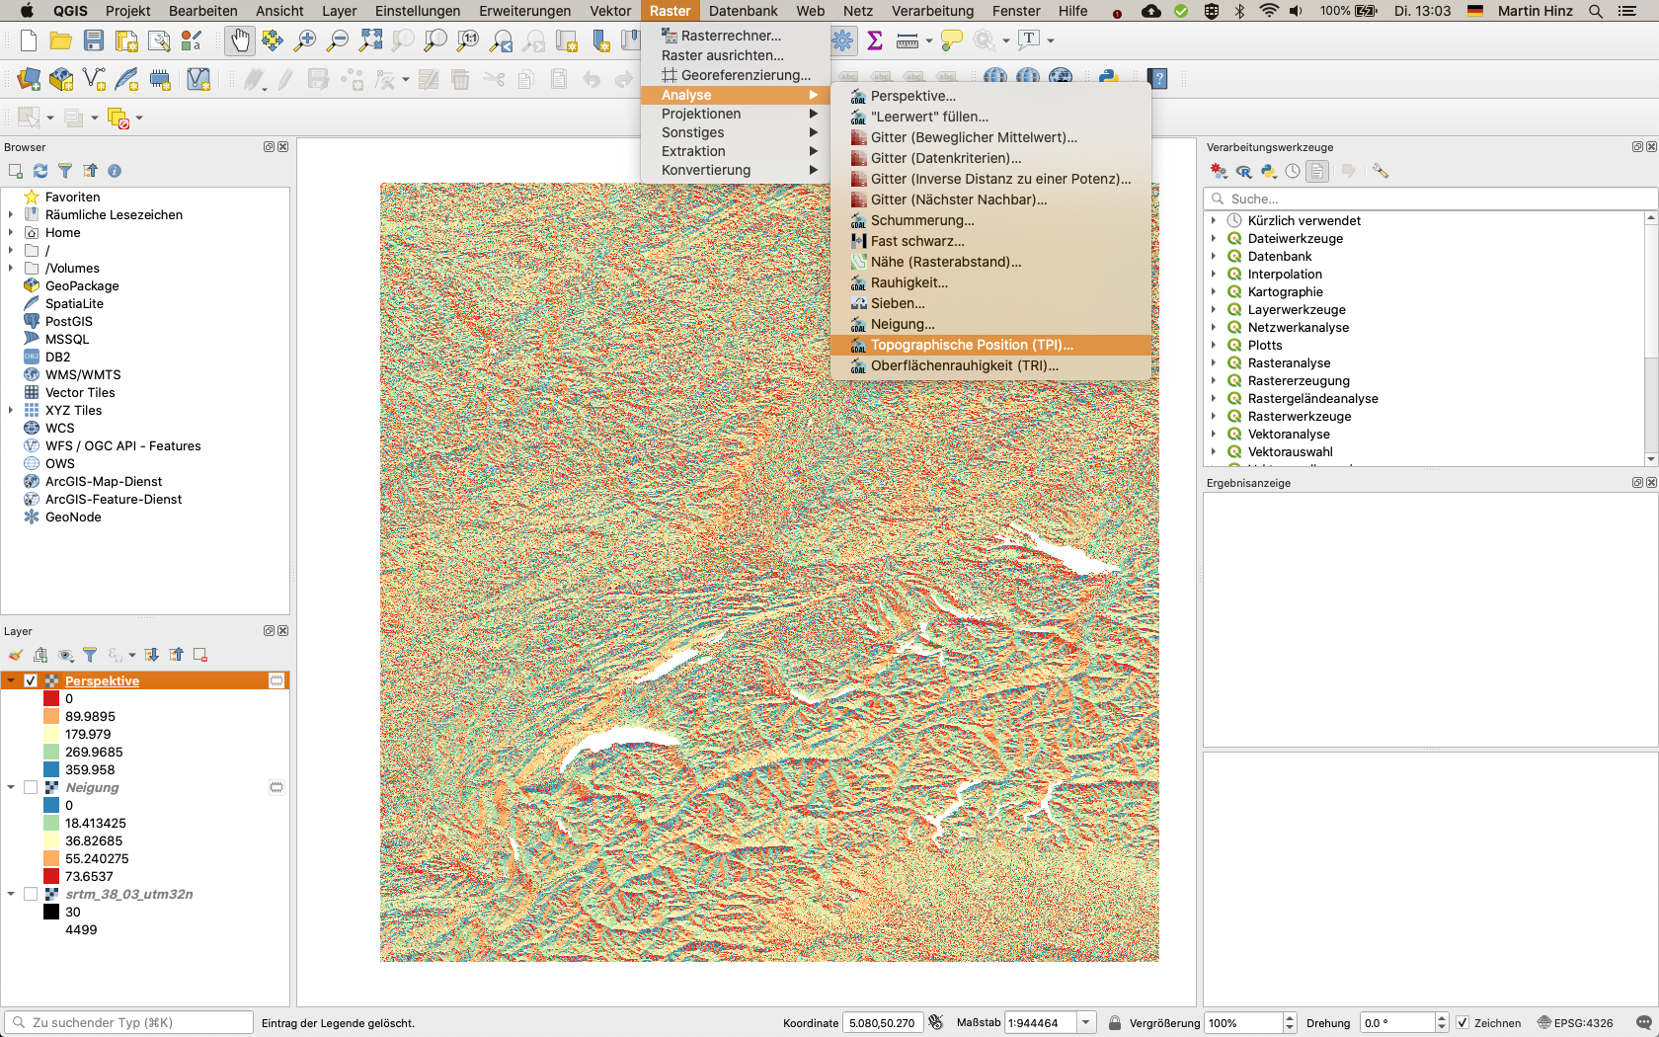This screenshot has width=1659, height=1037.
Task: Open the Projektionen submenu
Action: [x=701, y=114]
